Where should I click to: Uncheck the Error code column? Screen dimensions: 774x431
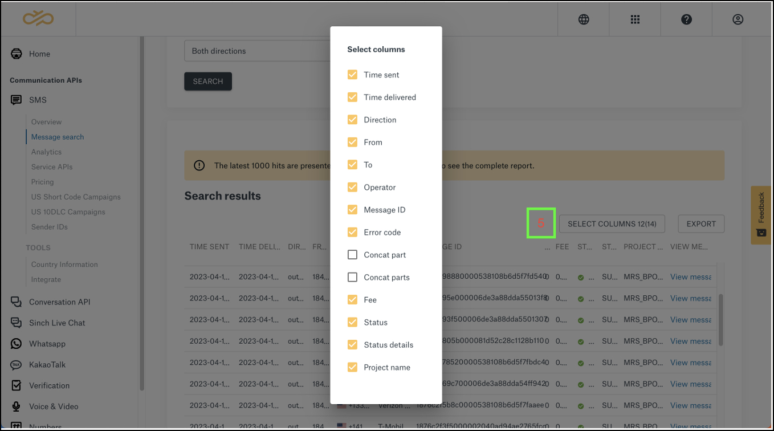tap(352, 232)
